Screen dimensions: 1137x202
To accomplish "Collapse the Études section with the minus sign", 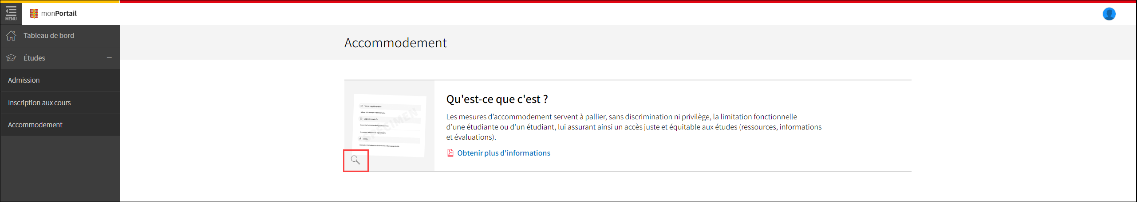I will click(x=109, y=58).
